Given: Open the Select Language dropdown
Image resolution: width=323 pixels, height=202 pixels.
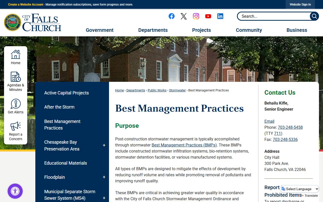Looking at the screenshot, I should (300, 189).
